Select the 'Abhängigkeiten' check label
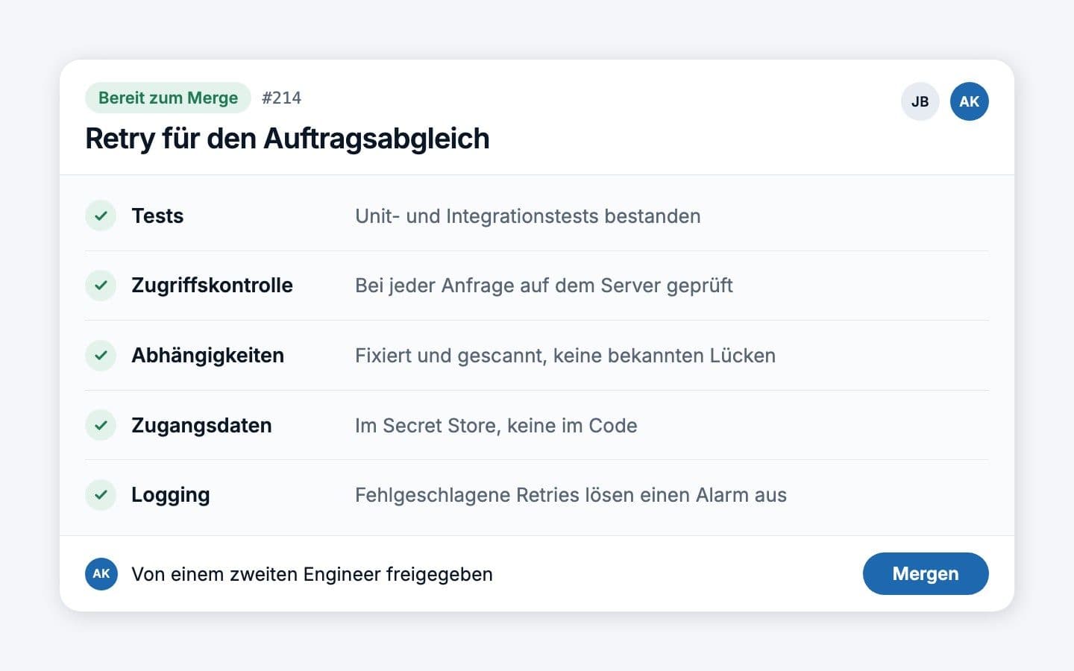Viewport: 1074px width, 671px height. coord(207,355)
